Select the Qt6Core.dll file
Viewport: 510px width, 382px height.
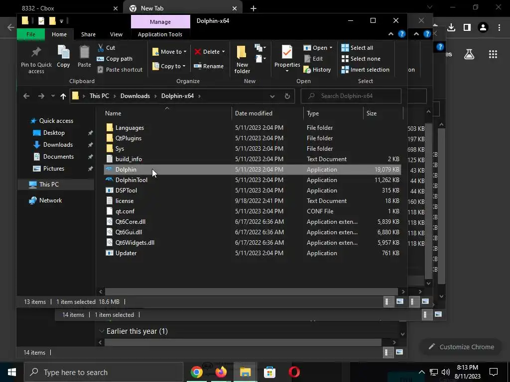click(252, 221)
